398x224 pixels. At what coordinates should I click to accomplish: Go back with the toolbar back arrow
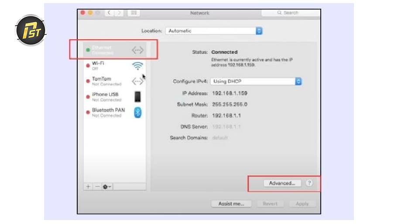(x=110, y=13)
